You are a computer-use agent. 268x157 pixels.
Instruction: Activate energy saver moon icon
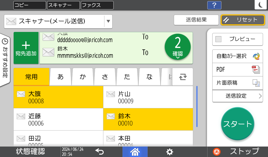(261, 5)
